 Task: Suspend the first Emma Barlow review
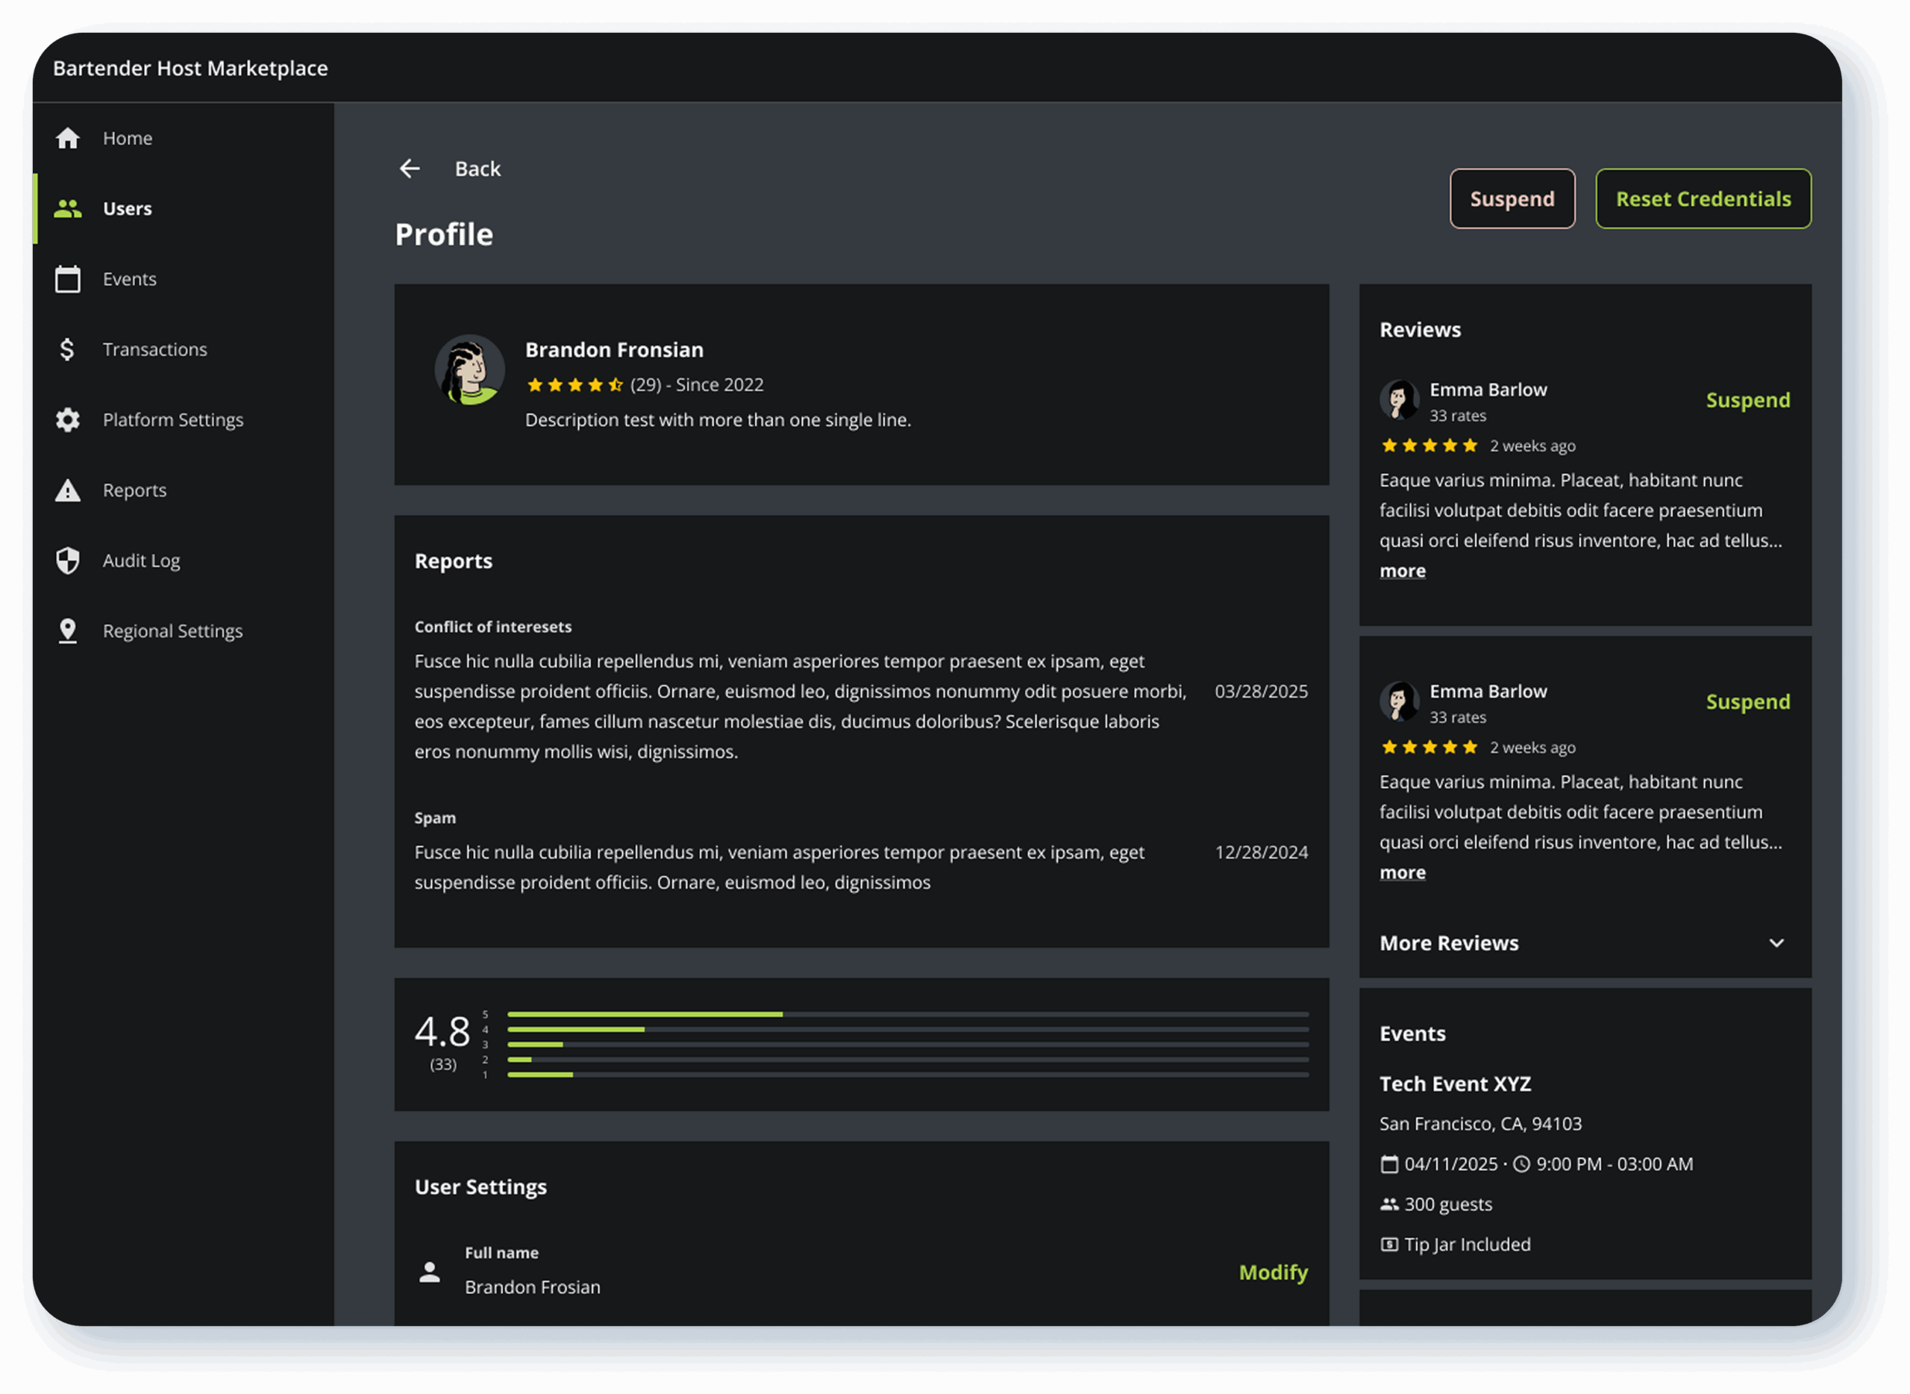[1747, 400]
